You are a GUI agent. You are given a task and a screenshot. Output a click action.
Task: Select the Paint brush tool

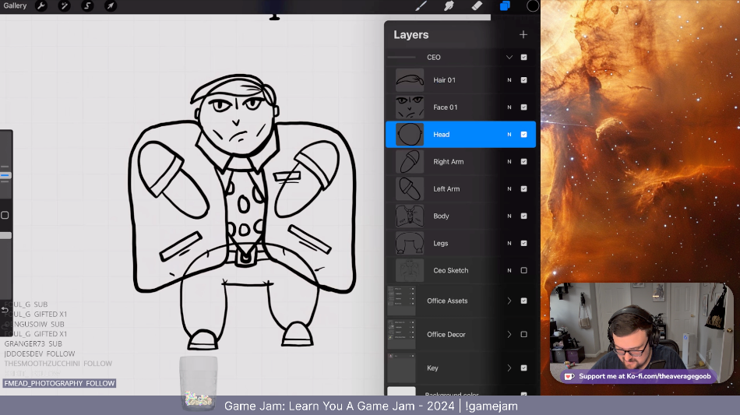pos(421,6)
